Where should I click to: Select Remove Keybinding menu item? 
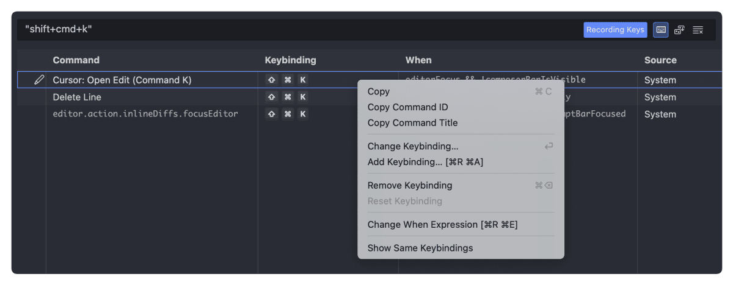[410, 185]
